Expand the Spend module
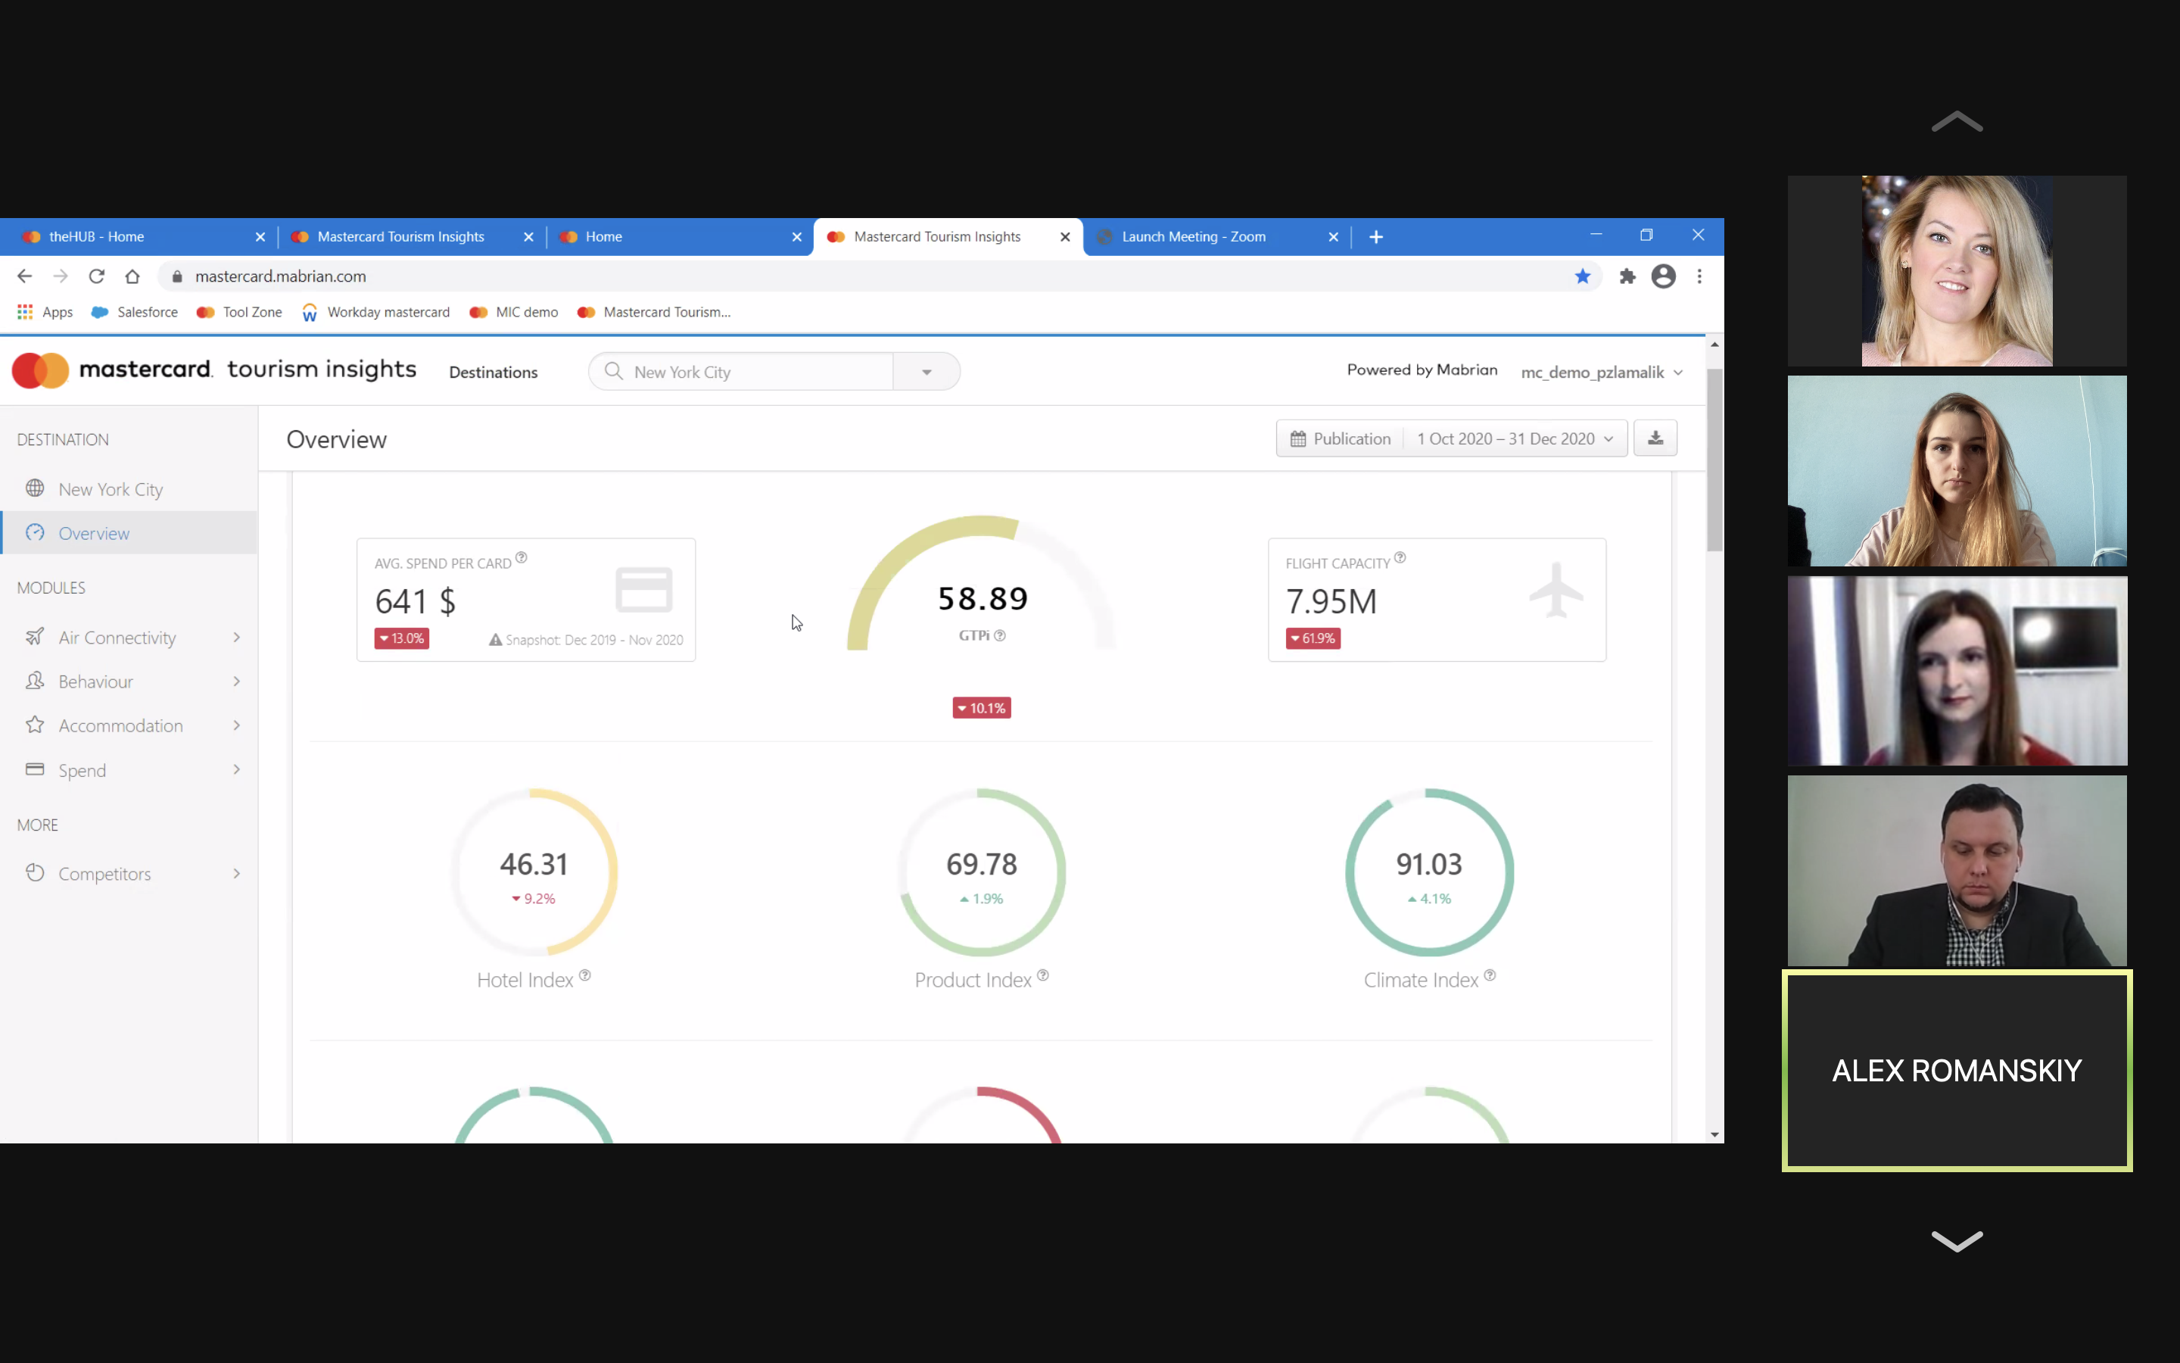Viewport: 2180px width, 1363px height. pyautogui.click(x=129, y=770)
